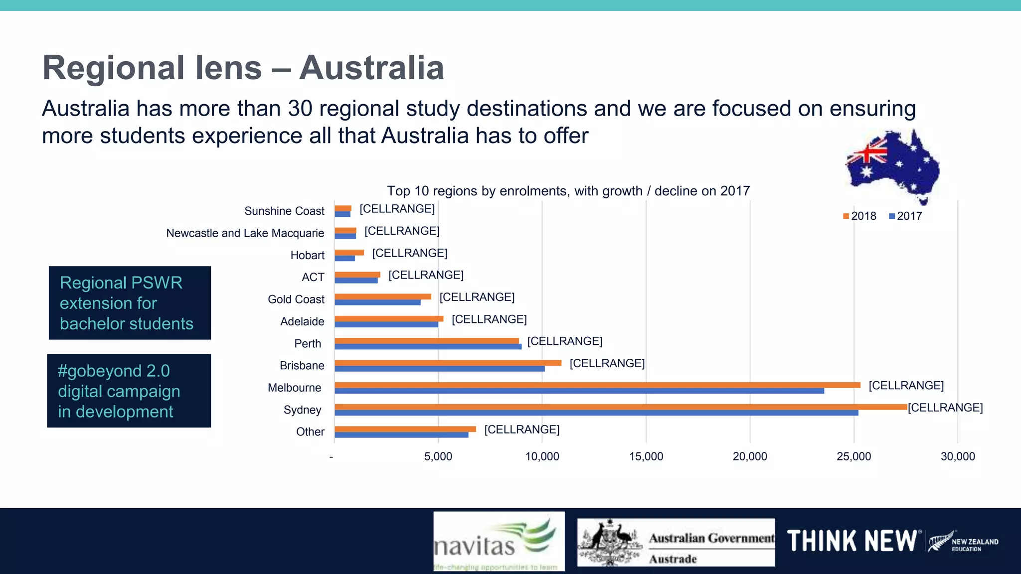
Task: Click the blue 2017 Melbourne bar
Action: pyautogui.click(x=579, y=391)
